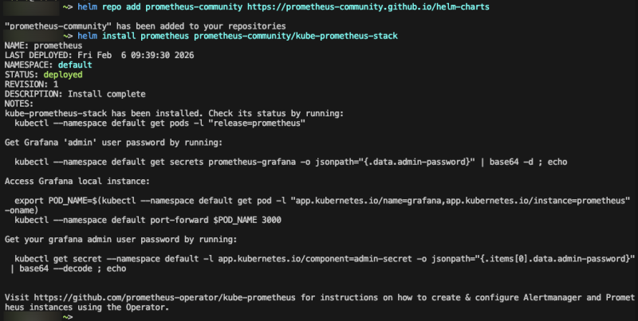Click the 'DESCRIPTION: Install complete' line
The width and height of the screenshot is (638, 321).
coord(64,94)
